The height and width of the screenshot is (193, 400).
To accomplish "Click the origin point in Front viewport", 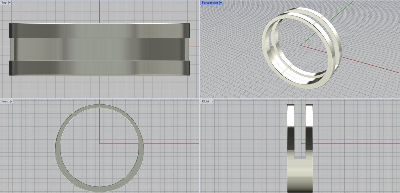I will (x=99, y=143).
